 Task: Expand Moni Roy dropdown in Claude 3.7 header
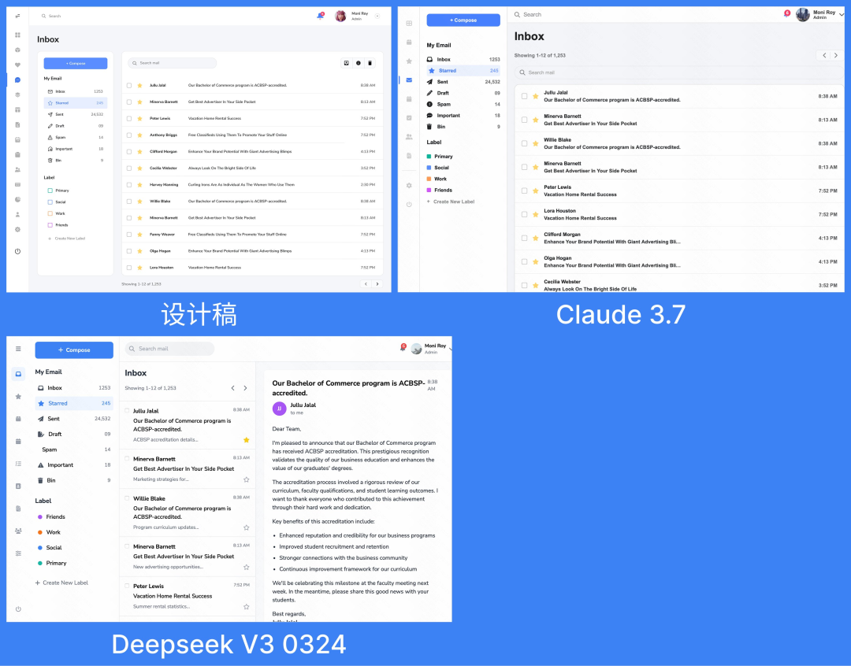pyautogui.click(x=842, y=15)
